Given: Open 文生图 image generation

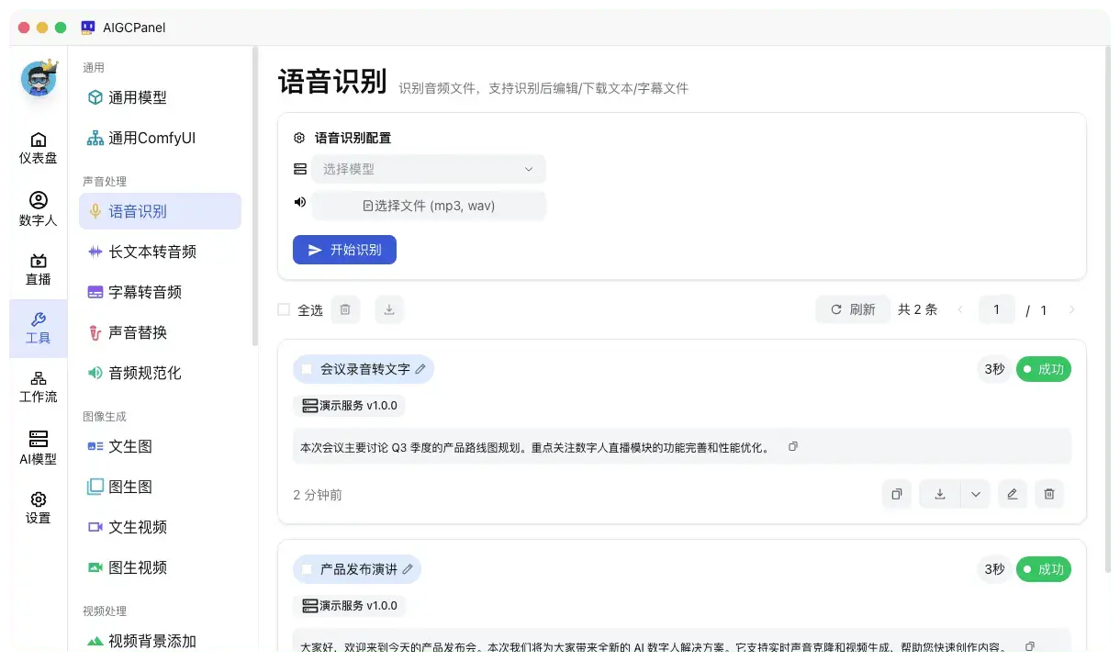Looking at the screenshot, I should click(x=160, y=446).
